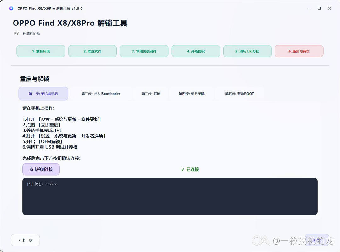The height and width of the screenshot is (252, 340).
Task: Select the 第五步: 开始ROOT tab
Action: [240, 94]
